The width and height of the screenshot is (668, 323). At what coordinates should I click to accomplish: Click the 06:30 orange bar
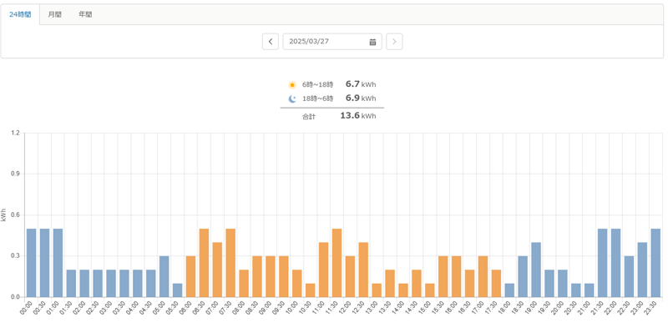(x=204, y=263)
